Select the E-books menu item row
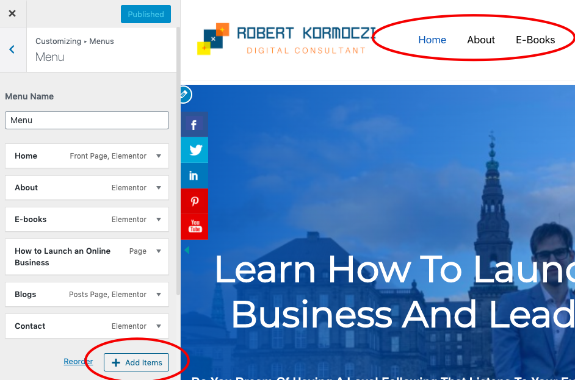The image size is (575, 380). [x=87, y=220]
